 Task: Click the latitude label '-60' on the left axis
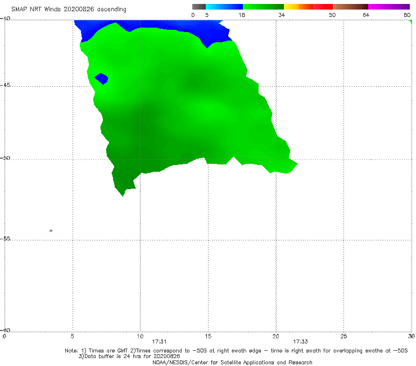(x=5, y=330)
